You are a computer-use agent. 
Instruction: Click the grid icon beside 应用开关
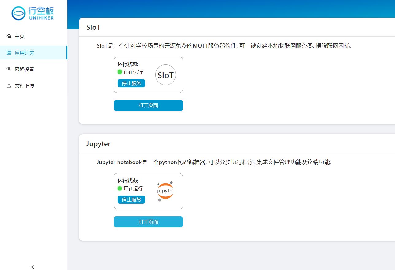pyautogui.click(x=9, y=53)
